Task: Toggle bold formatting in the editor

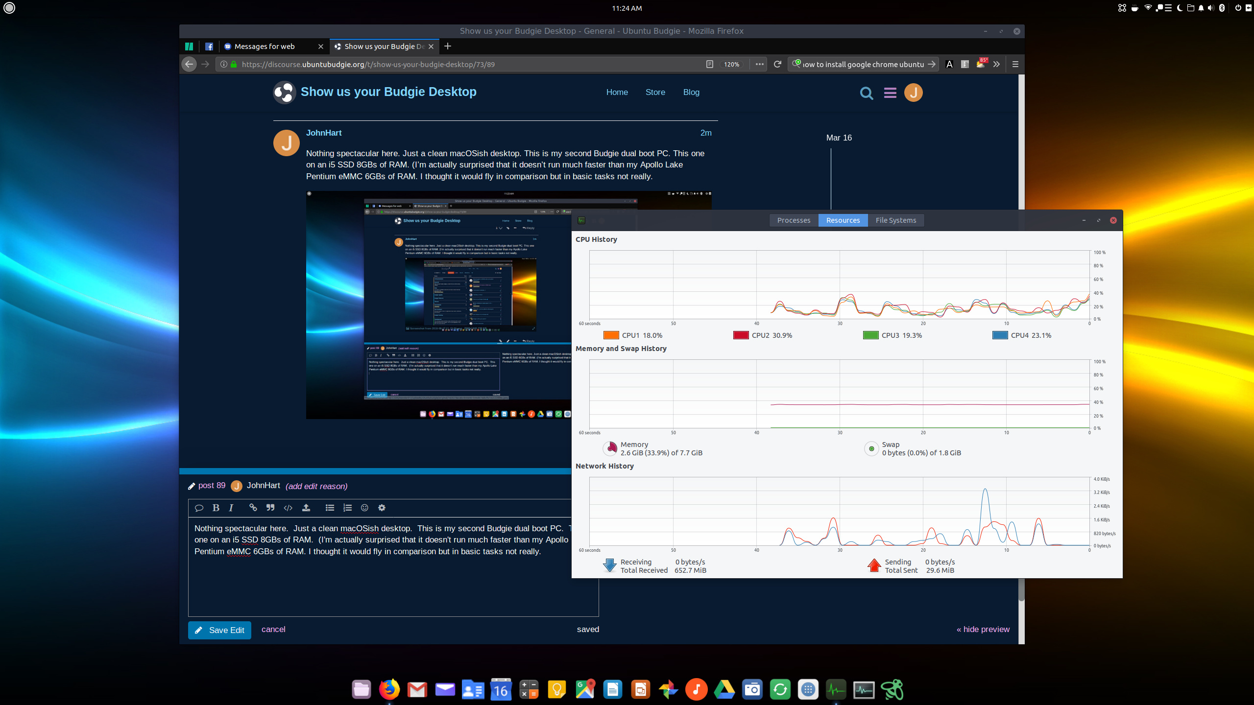Action: (x=216, y=508)
